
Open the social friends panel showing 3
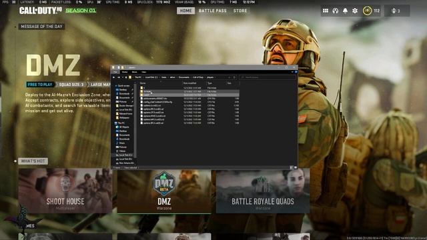(396, 11)
